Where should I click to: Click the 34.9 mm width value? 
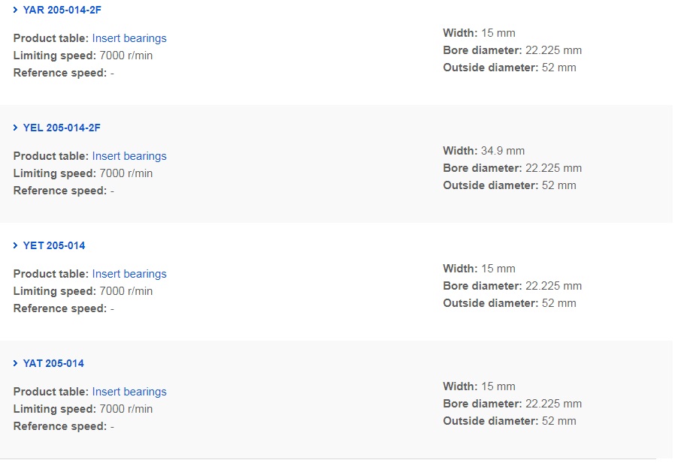coord(502,151)
